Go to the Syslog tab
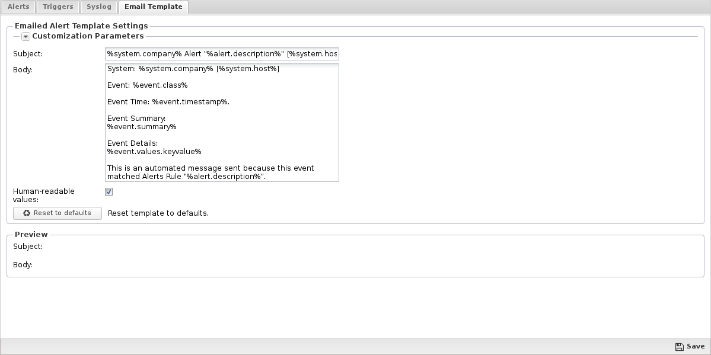 point(99,7)
